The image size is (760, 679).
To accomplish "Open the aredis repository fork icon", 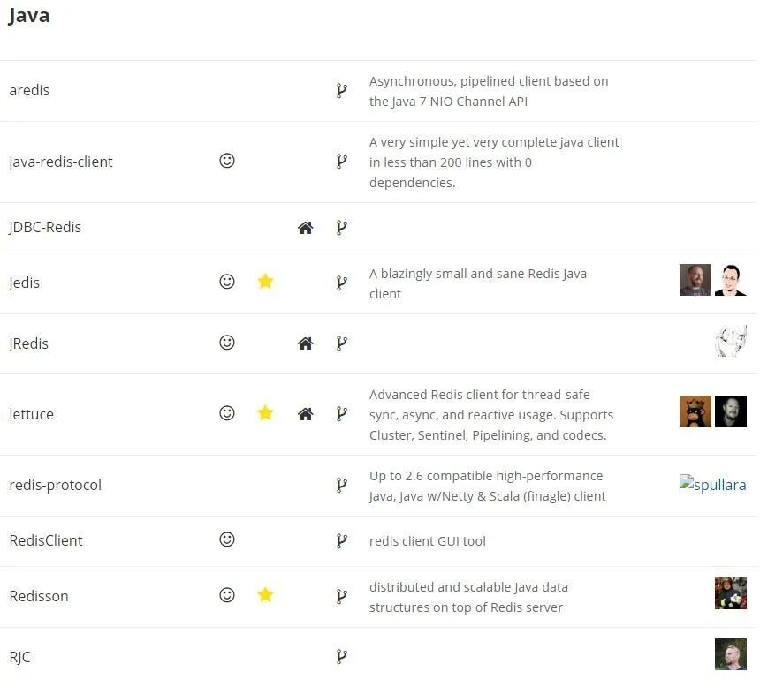I will coord(341,90).
